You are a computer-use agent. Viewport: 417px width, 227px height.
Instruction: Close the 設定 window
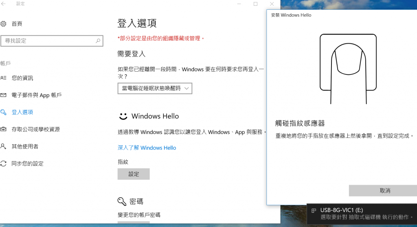point(272,4)
